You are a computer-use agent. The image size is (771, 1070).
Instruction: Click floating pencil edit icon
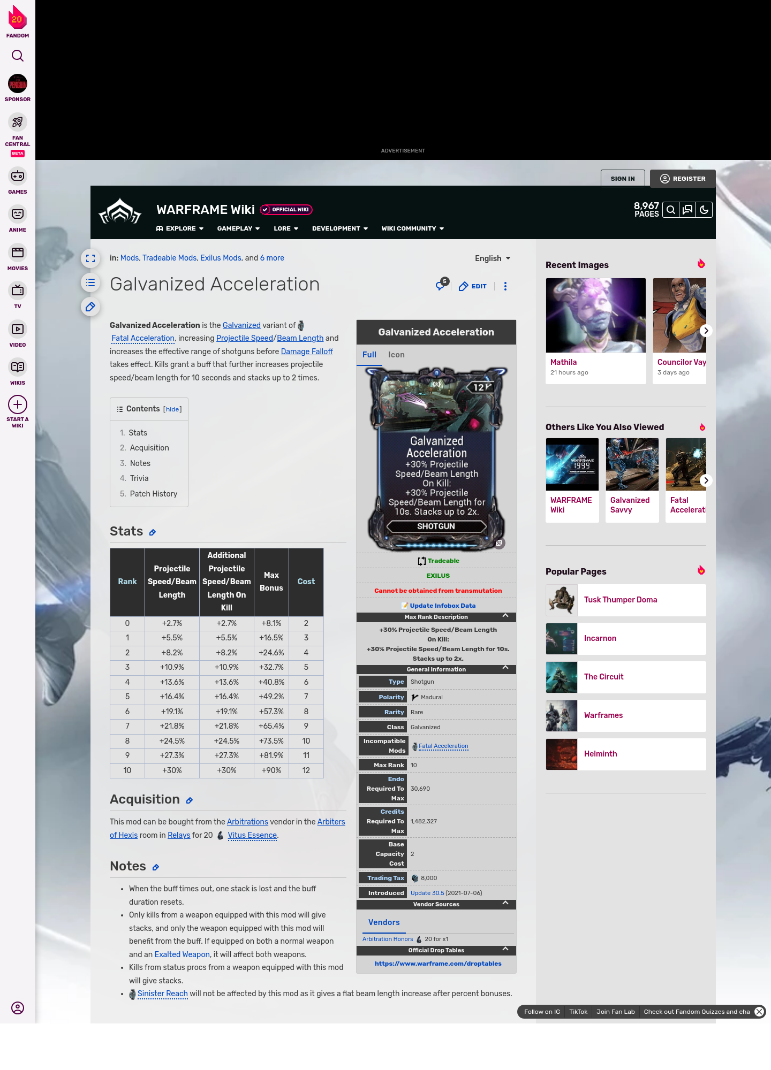pyautogui.click(x=90, y=307)
